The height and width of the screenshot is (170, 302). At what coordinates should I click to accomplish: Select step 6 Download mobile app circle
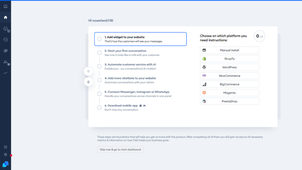pyautogui.click(x=99, y=107)
